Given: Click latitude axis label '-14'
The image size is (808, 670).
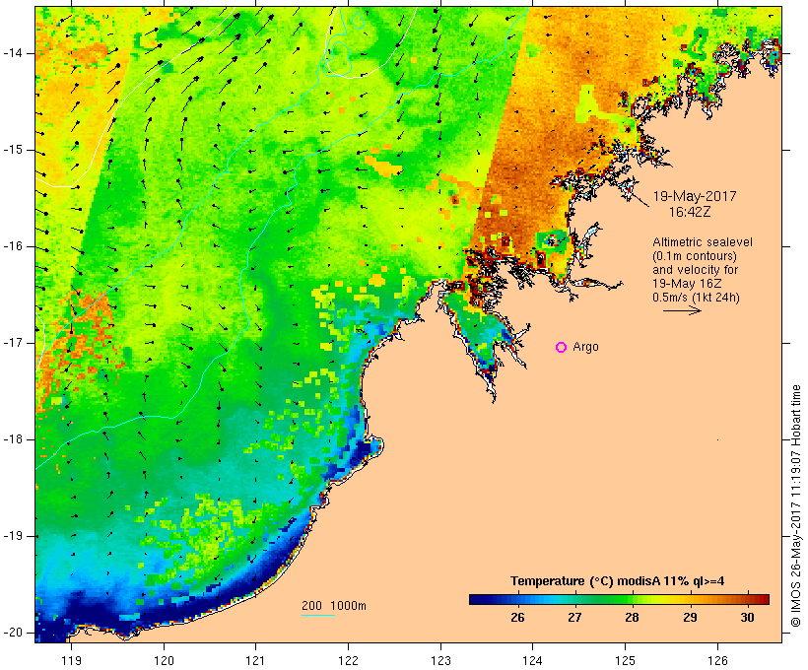Looking at the screenshot, I should point(13,53).
